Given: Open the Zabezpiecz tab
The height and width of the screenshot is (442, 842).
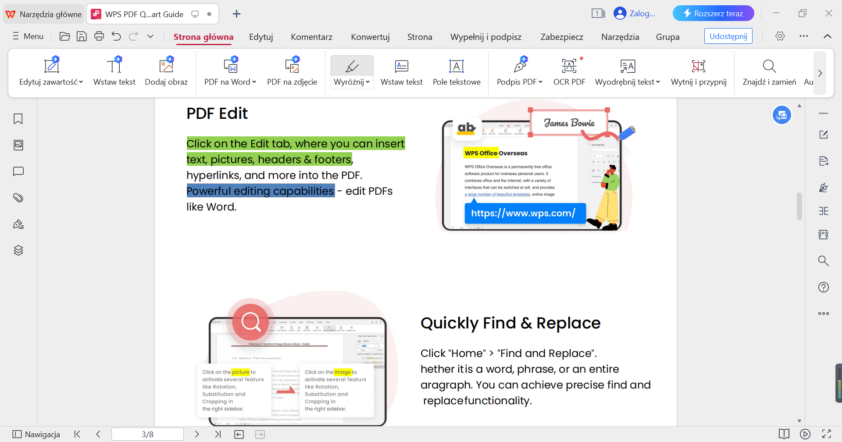Looking at the screenshot, I should tap(562, 37).
